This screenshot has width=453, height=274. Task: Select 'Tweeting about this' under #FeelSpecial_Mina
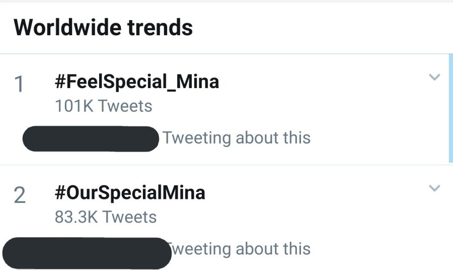pyautogui.click(x=237, y=138)
